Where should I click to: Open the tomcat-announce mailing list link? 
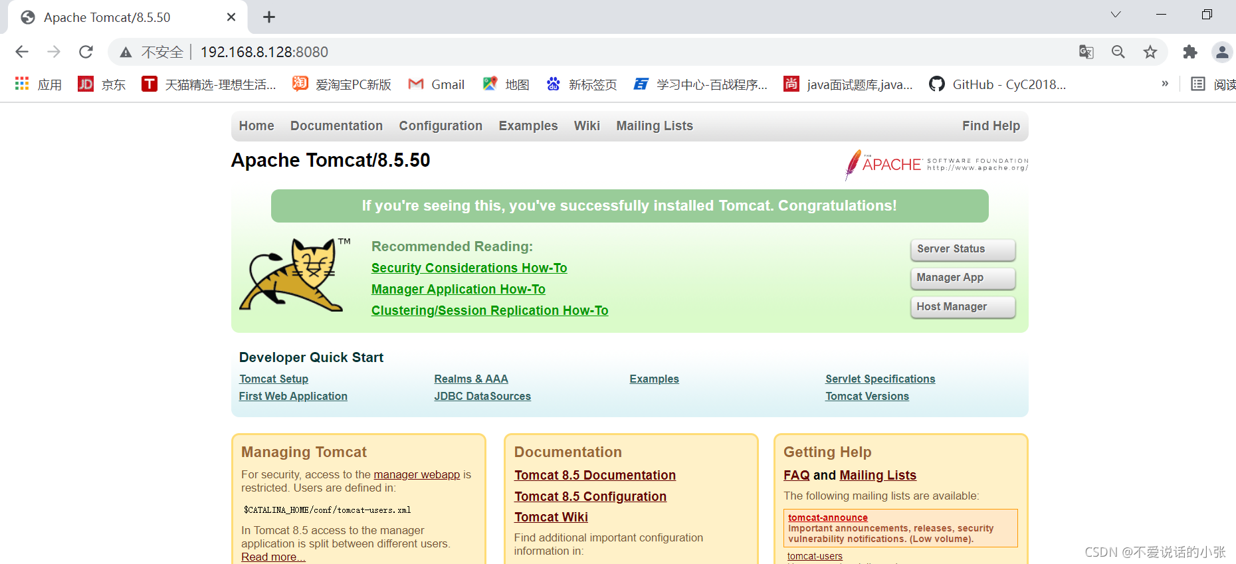[x=828, y=517]
